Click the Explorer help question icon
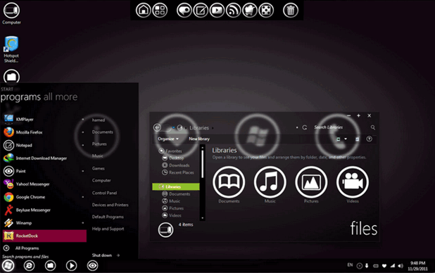 click(x=369, y=139)
